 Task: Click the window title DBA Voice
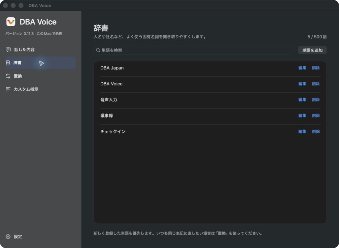40,6
